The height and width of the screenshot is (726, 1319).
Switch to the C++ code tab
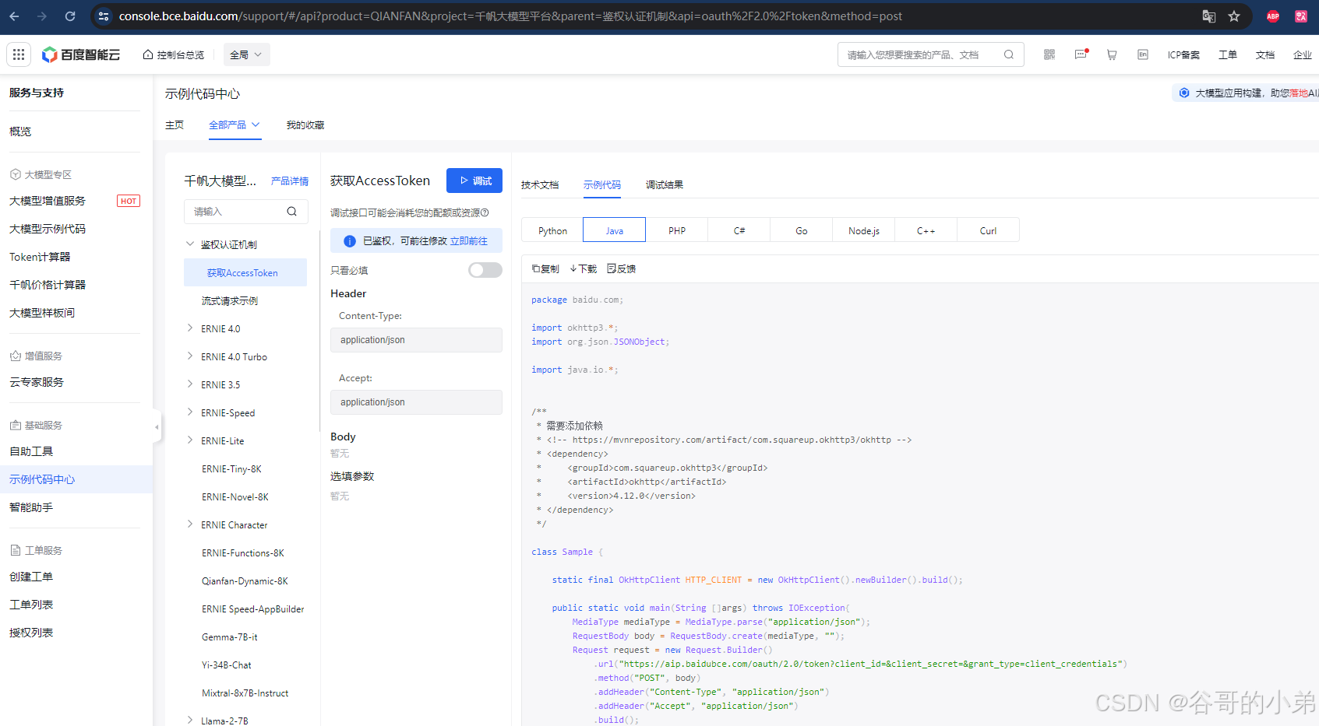tap(926, 230)
